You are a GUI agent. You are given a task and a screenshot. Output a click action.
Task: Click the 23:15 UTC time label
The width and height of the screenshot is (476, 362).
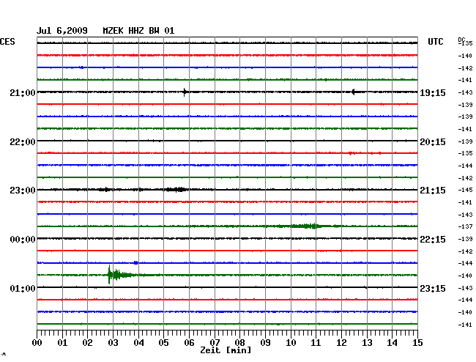432,289
